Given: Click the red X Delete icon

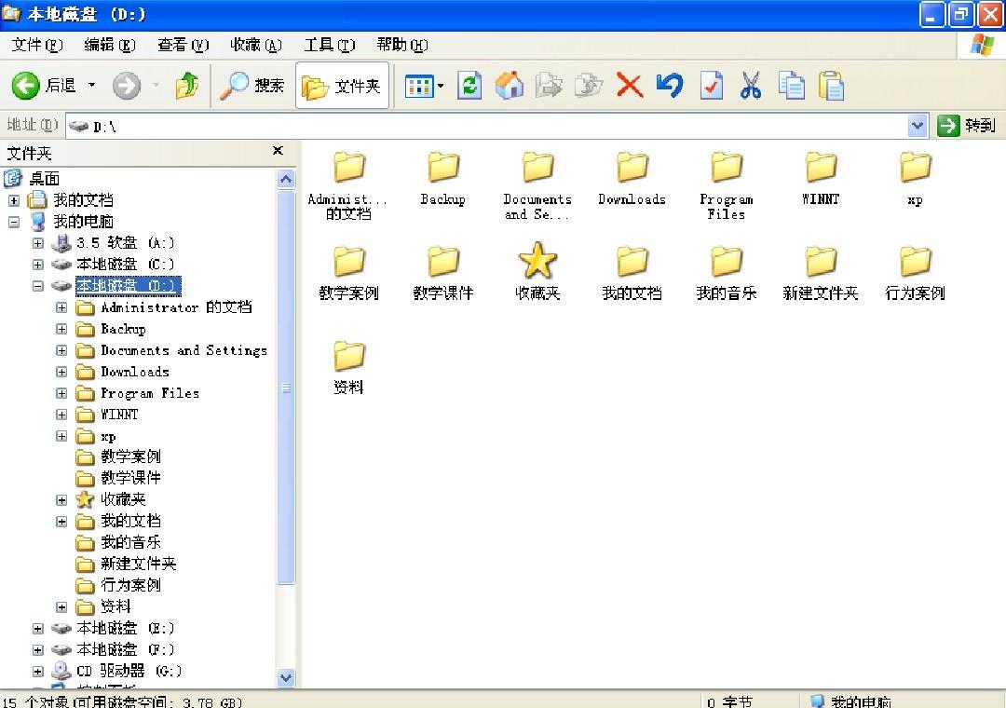Looking at the screenshot, I should (x=630, y=86).
